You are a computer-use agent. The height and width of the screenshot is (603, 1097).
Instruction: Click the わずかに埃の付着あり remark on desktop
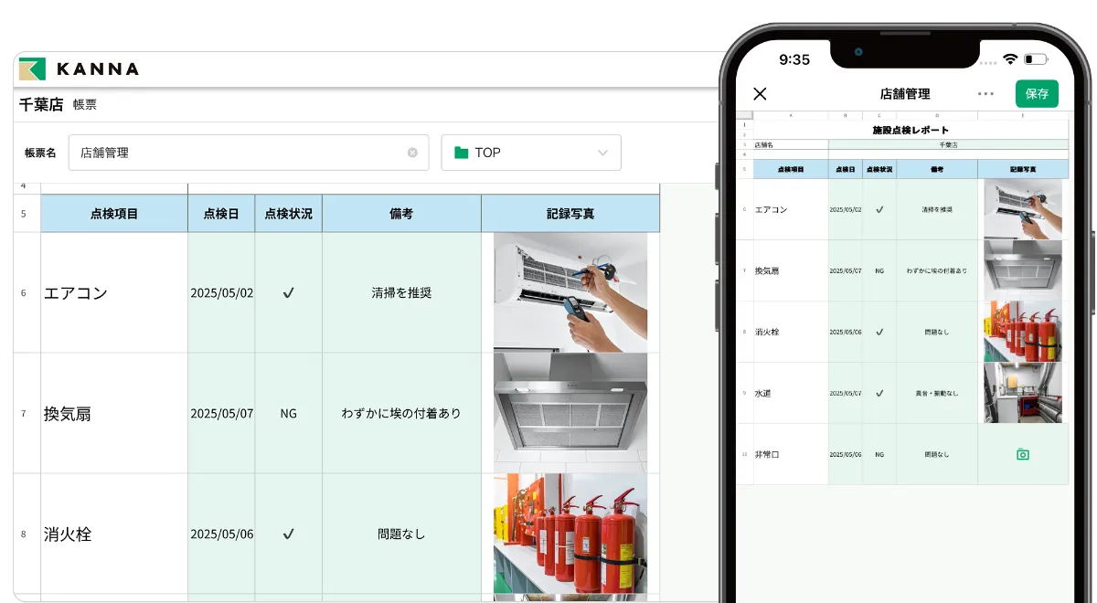pos(401,414)
